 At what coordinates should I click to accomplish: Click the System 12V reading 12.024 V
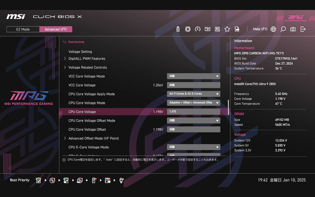[281, 141]
